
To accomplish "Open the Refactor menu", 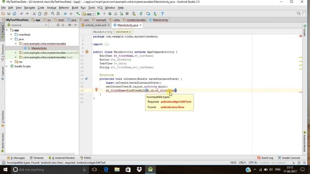I will tap(64, 8).
